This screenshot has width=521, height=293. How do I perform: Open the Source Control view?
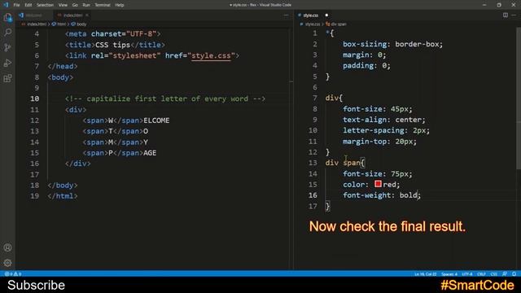[7, 47]
